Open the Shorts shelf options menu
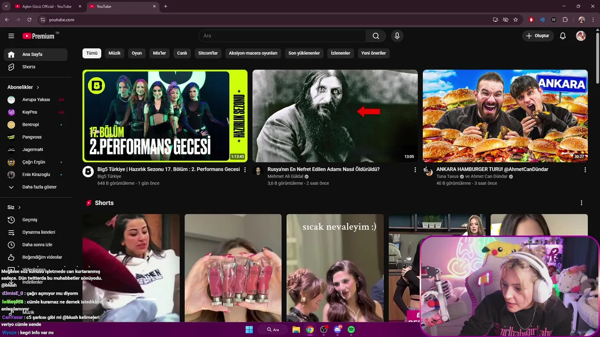This screenshot has height=337, width=600. click(581, 203)
